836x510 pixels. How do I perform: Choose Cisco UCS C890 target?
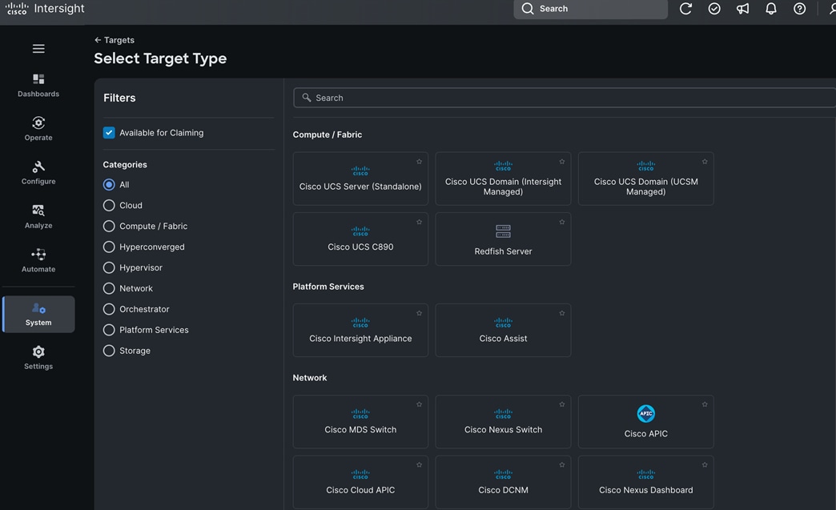pos(360,239)
